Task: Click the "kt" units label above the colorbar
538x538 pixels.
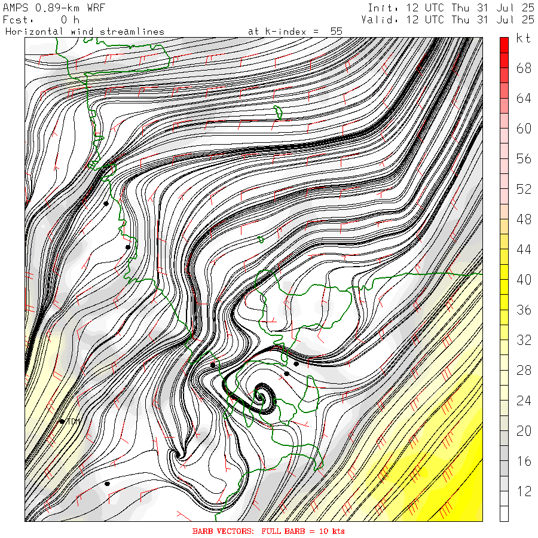Action: coord(524,38)
